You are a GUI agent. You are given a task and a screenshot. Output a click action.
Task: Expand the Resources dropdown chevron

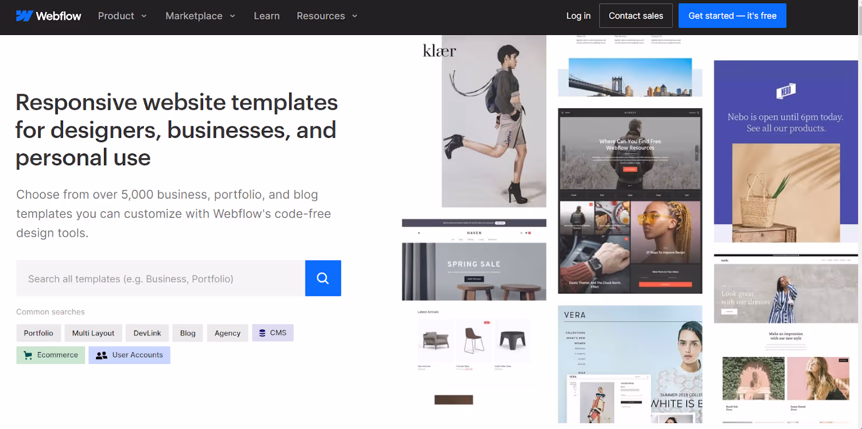click(x=354, y=16)
